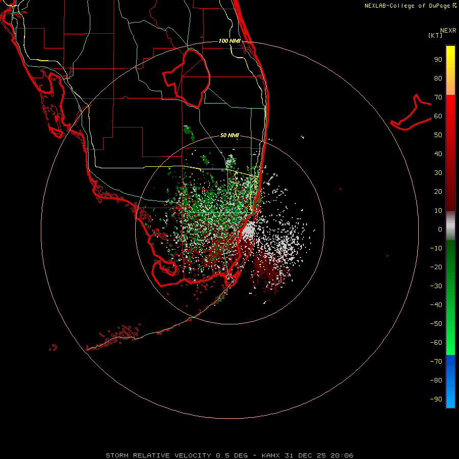Image resolution: width=459 pixels, height=459 pixels.
Task: Click the -40 value on the velocity scale
Action: click(436, 305)
